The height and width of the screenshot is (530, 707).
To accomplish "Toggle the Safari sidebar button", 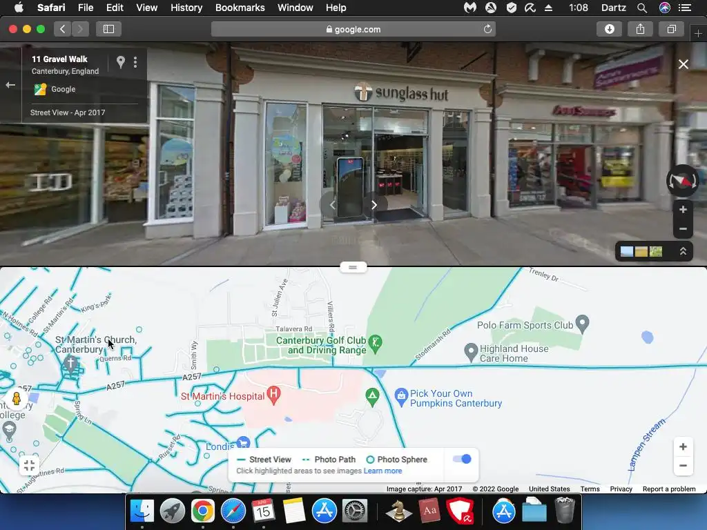I will click(108, 29).
